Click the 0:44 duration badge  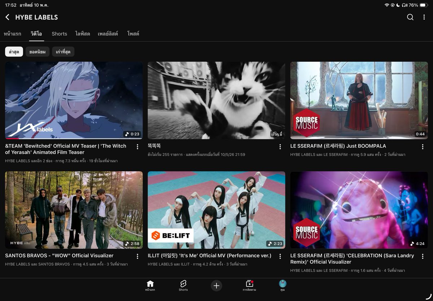(x=420, y=134)
